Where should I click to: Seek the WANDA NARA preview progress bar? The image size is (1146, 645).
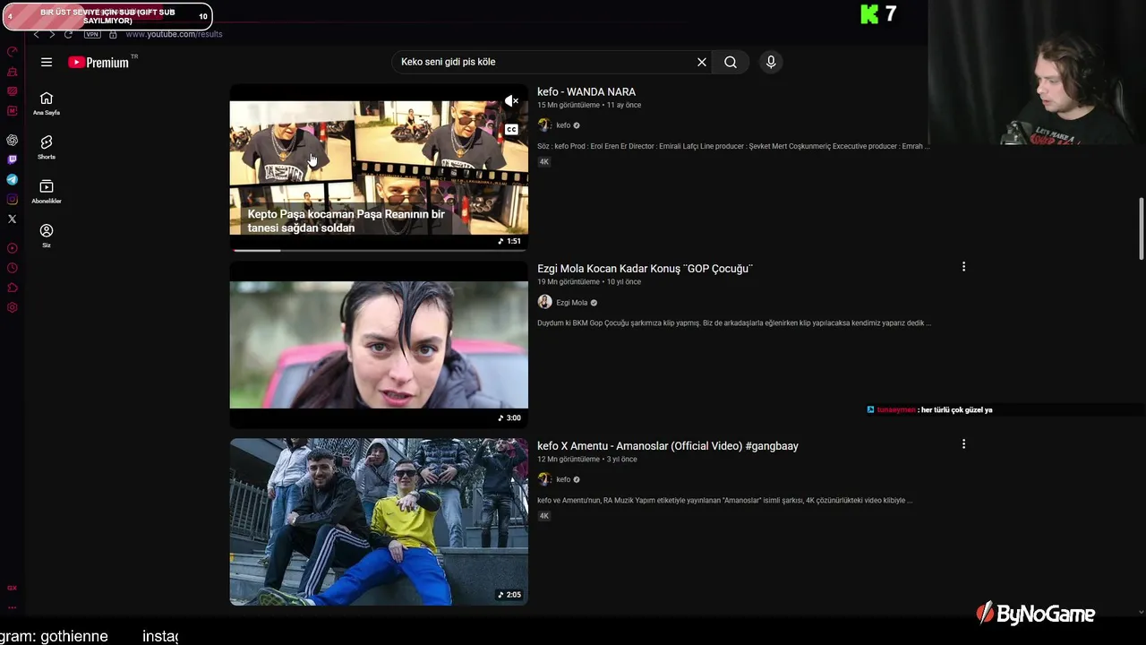[x=379, y=250]
